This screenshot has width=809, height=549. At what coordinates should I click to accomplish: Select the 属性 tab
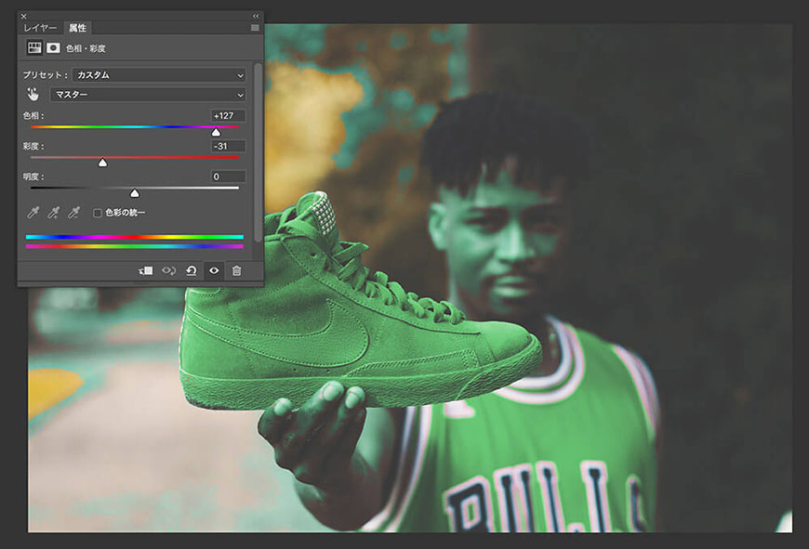[78, 29]
